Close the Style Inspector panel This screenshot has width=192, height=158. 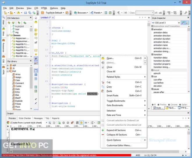coord(188,18)
